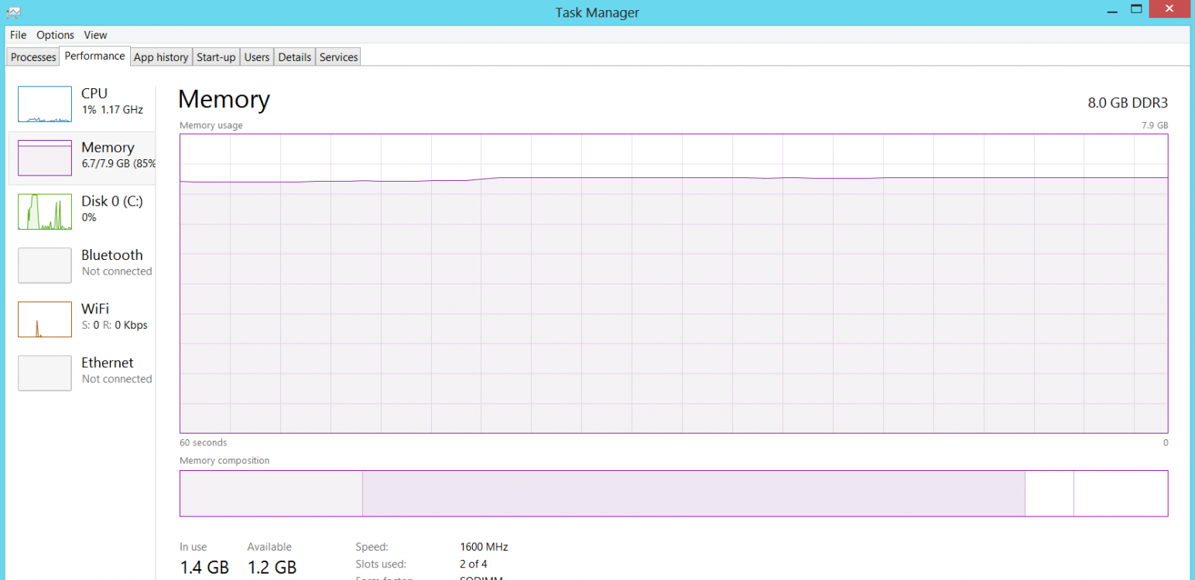The width and height of the screenshot is (1195, 580).
Task: Click the 1.4 GB in-use value
Action: pyautogui.click(x=204, y=568)
